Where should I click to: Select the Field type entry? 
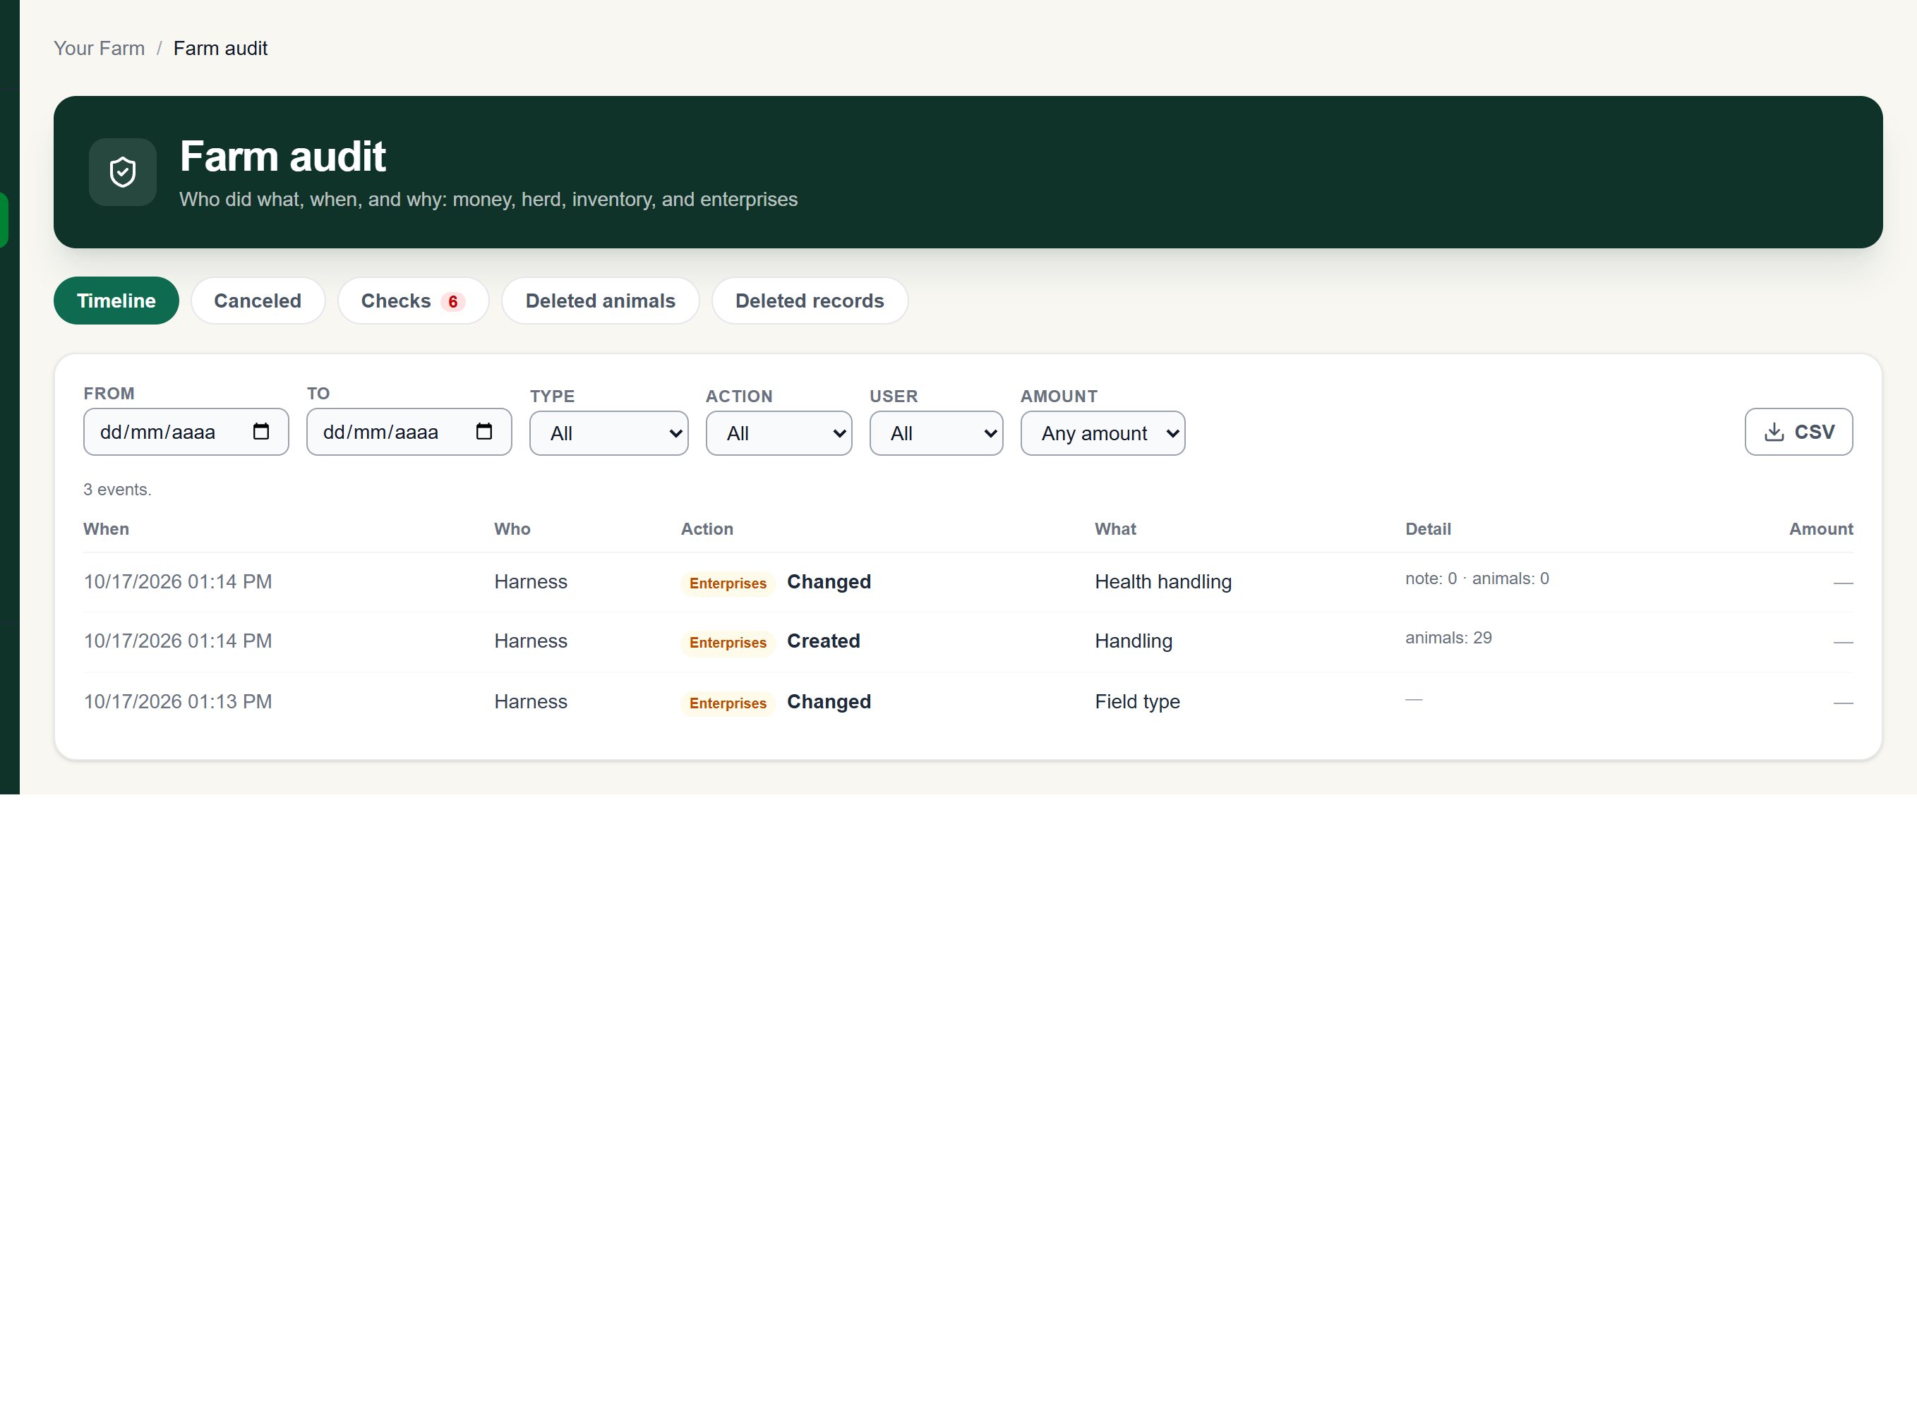point(1137,701)
